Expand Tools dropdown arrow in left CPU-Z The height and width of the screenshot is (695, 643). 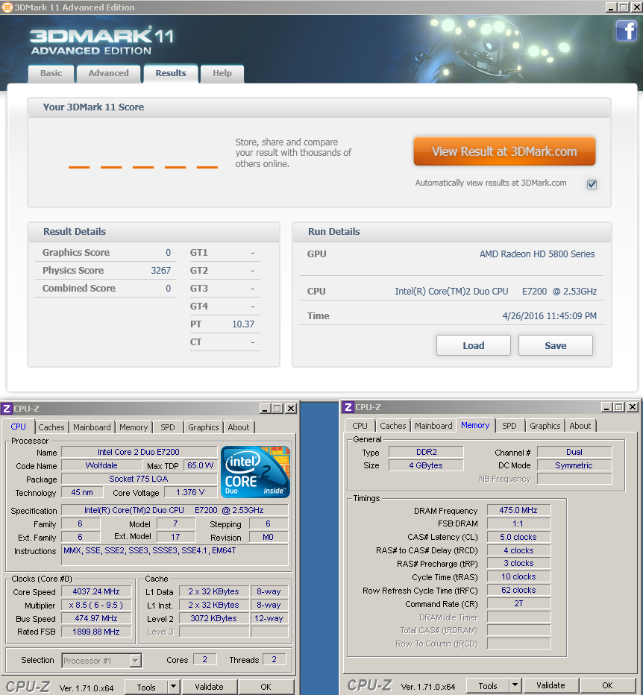[173, 687]
